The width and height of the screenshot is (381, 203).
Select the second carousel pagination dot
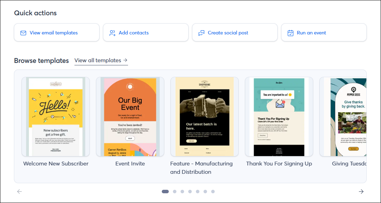(x=174, y=191)
